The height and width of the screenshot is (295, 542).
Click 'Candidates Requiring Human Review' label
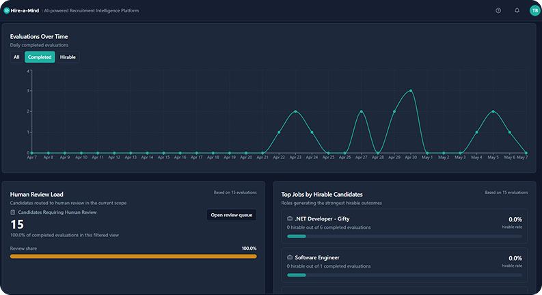coord(57,212)
